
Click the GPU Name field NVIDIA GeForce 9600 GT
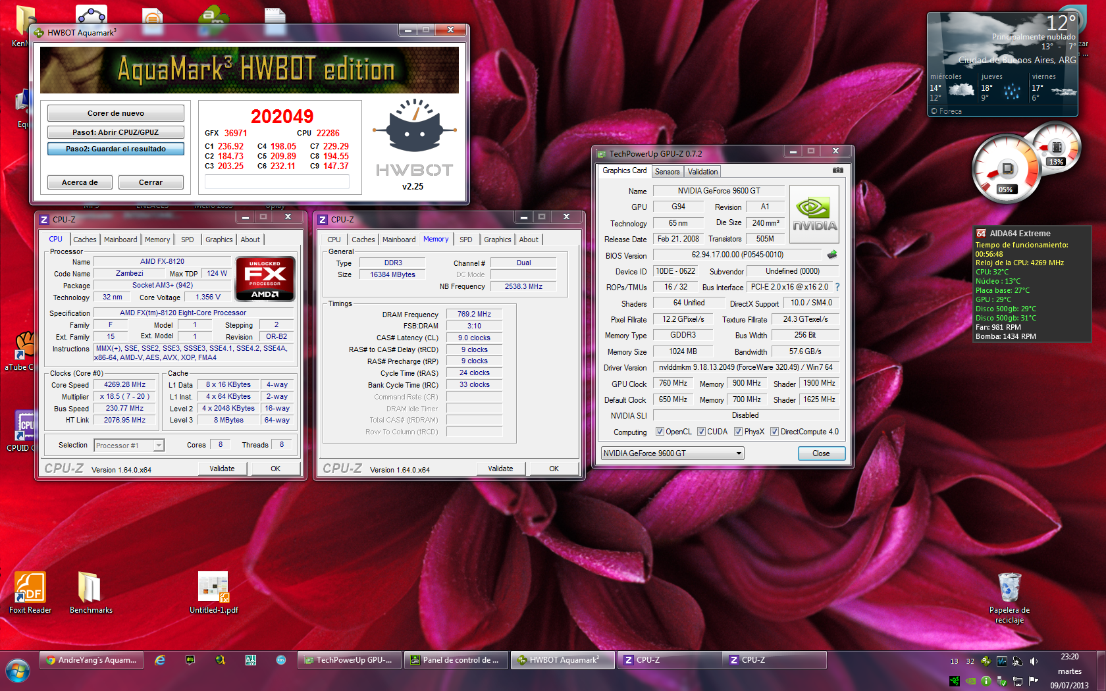(x=719, y=191)
